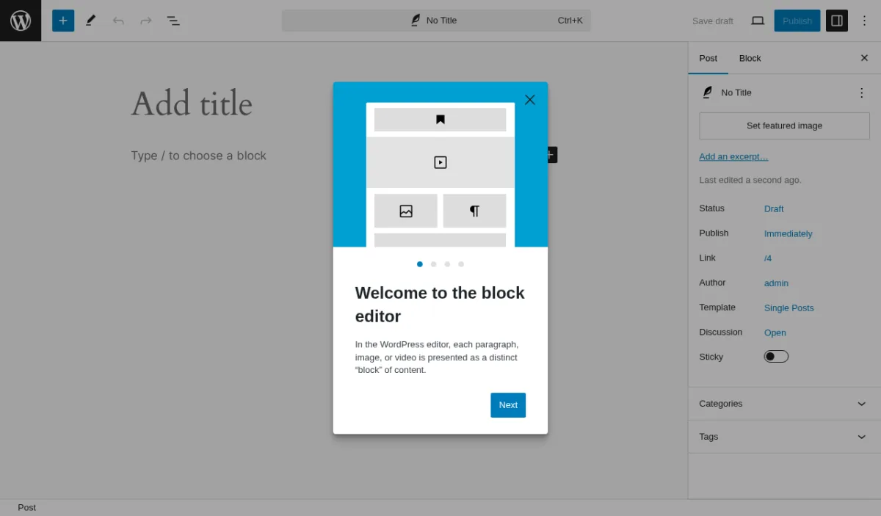Open the Discussion Open settings
The width and height of the screenshot is (881, 516).
coord(775,333)
